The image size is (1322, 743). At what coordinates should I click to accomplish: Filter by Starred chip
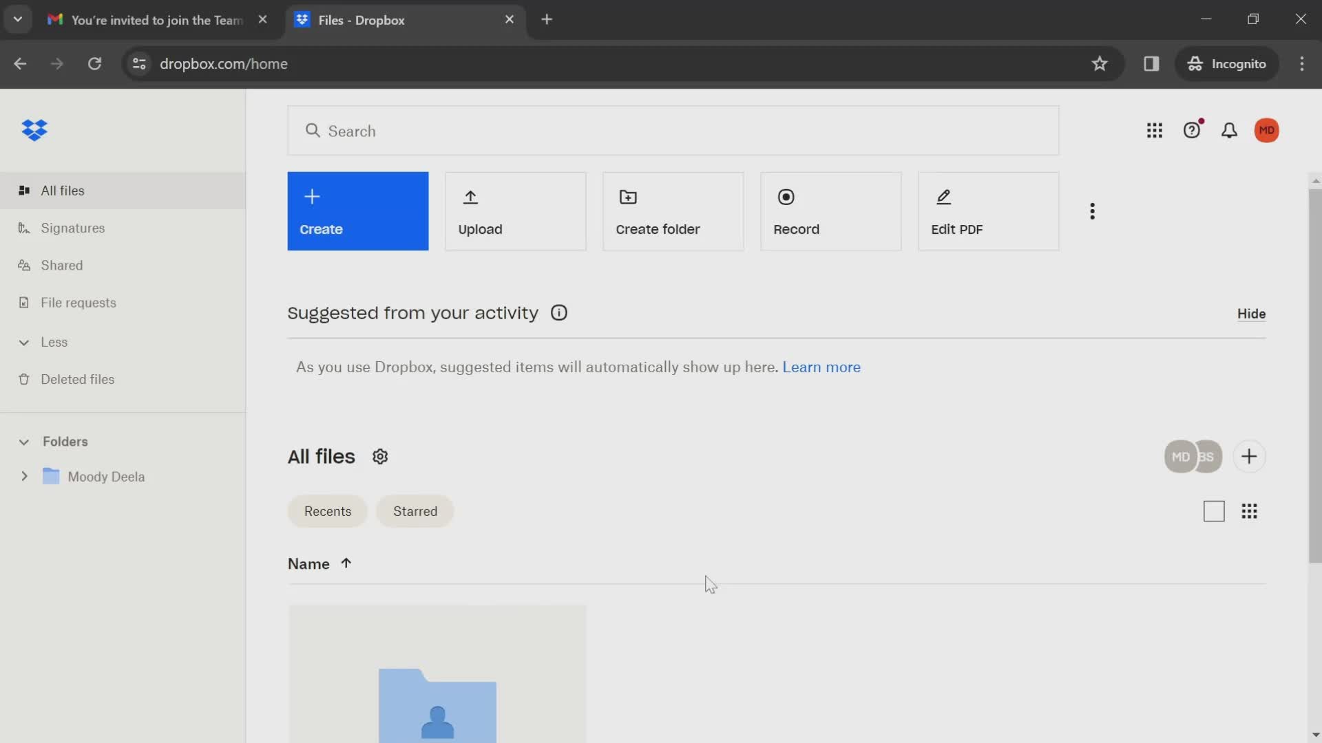[x=415, y=511]
